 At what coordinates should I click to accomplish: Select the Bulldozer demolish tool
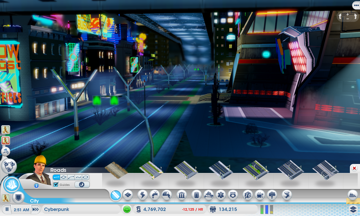[352, 195]
